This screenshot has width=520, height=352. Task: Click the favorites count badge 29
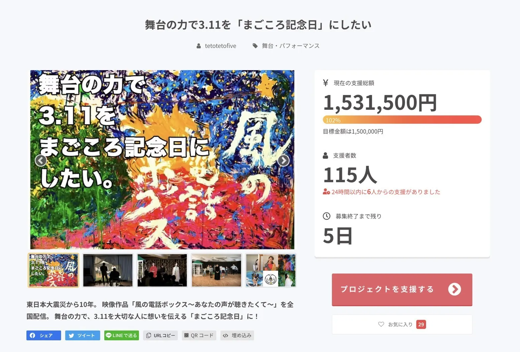(421, 324)
